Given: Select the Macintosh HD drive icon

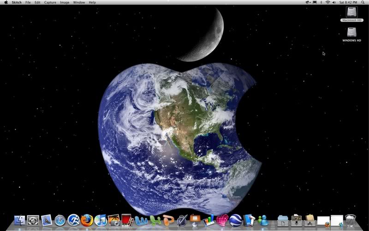Looking at the screenshot, I should 352,12.
